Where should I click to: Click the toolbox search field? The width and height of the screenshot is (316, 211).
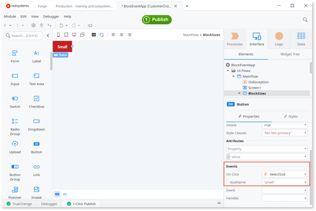click(24, 36)
